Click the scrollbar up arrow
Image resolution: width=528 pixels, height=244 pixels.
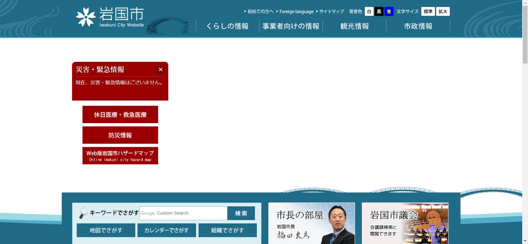[525, 2]
